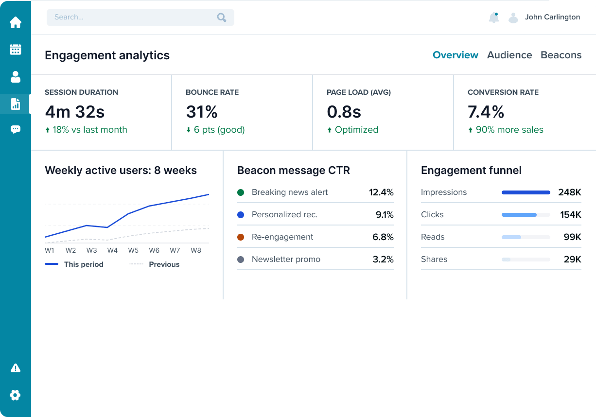This screenshot has width=596, height=417.
Task: Click the 99K reads value
Action: point(573,237)
